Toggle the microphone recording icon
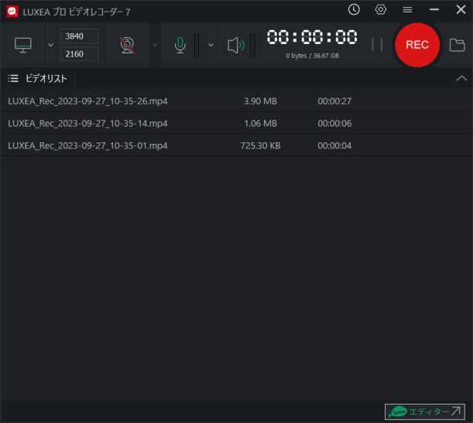 tap(180, 45)
